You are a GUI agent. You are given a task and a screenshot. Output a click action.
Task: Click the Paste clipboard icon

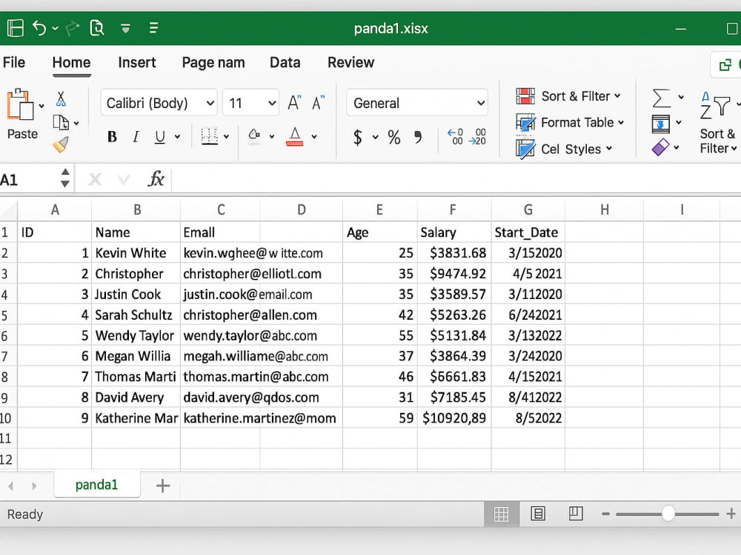(20, 104)
